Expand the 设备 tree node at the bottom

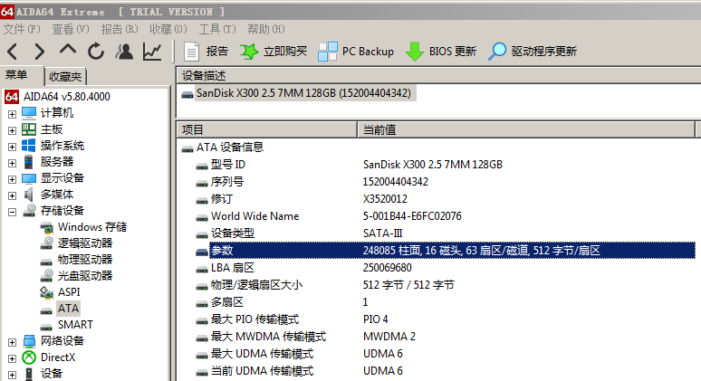(12, 376)
